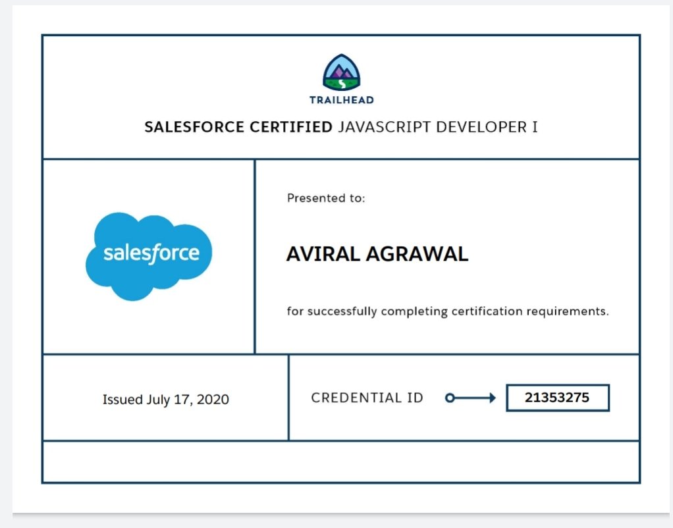Select credential number 21353275
The height and width of the screenshot is (528, 673).
tap(557, 398)
